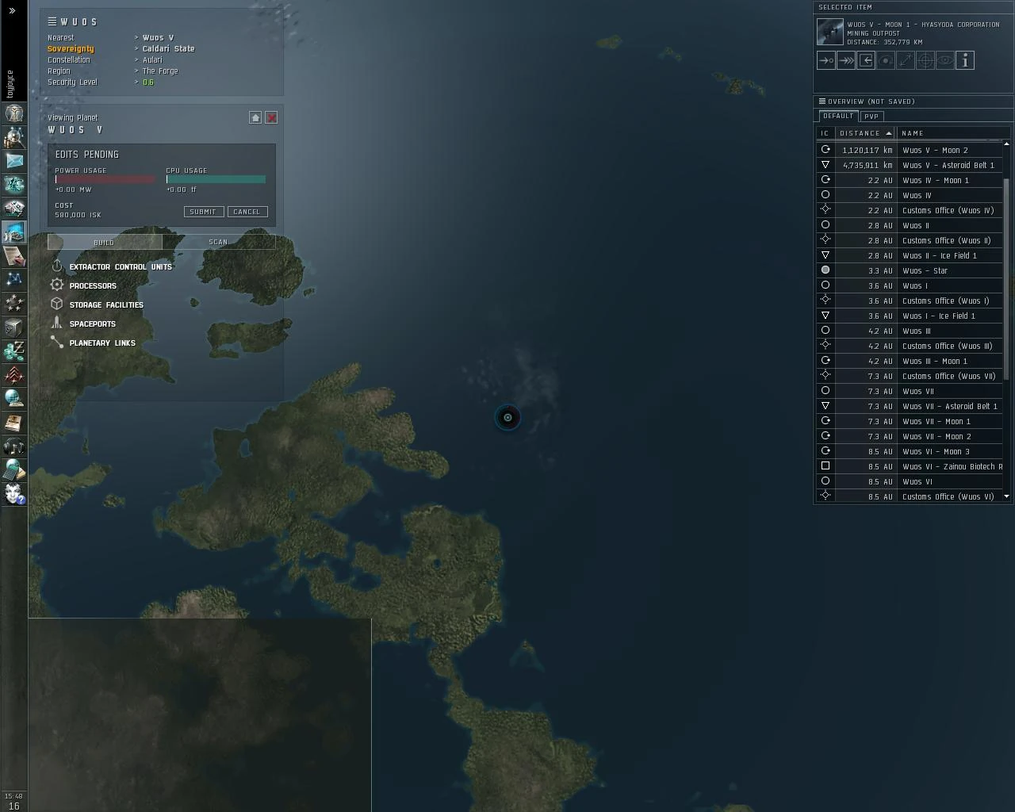Viewport: 1015px width, 812px height.
Task: Click the command center pin on the planet
Action: click(x=507, y=417)
